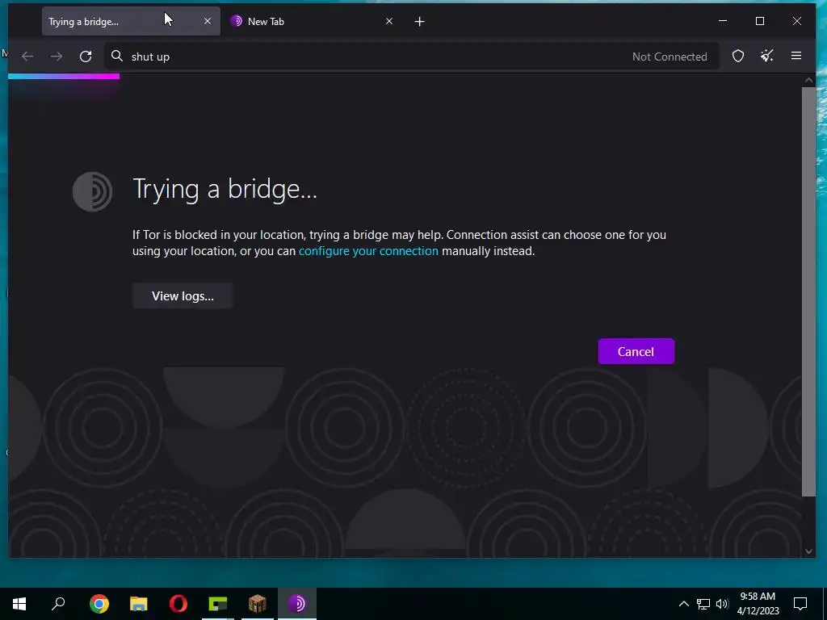Launch Google Chrome from taskbar
The width and height of the screenshot is (827, 620).
tap(99, 604)
